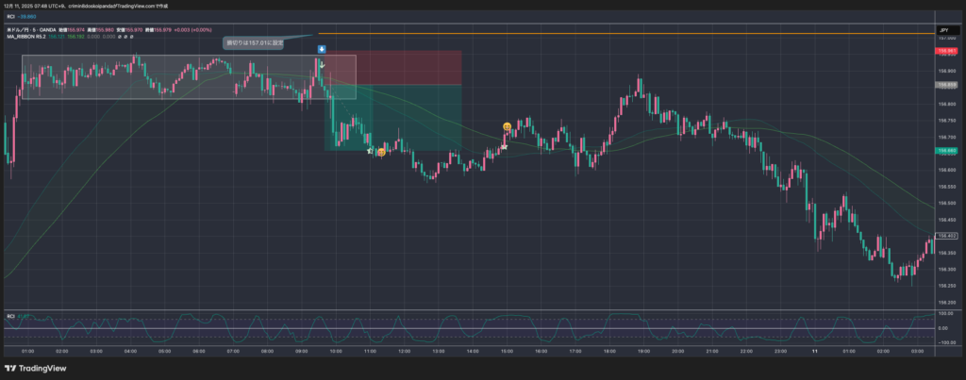The width and height of the screenshot is (966, 380).
Task: Click the white 156.402 current price label
Action: (946, 236)
